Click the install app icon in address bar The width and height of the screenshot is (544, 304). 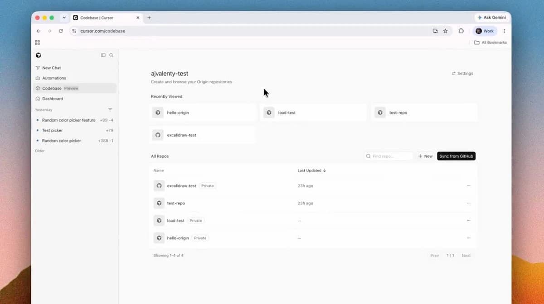[435, 31]
